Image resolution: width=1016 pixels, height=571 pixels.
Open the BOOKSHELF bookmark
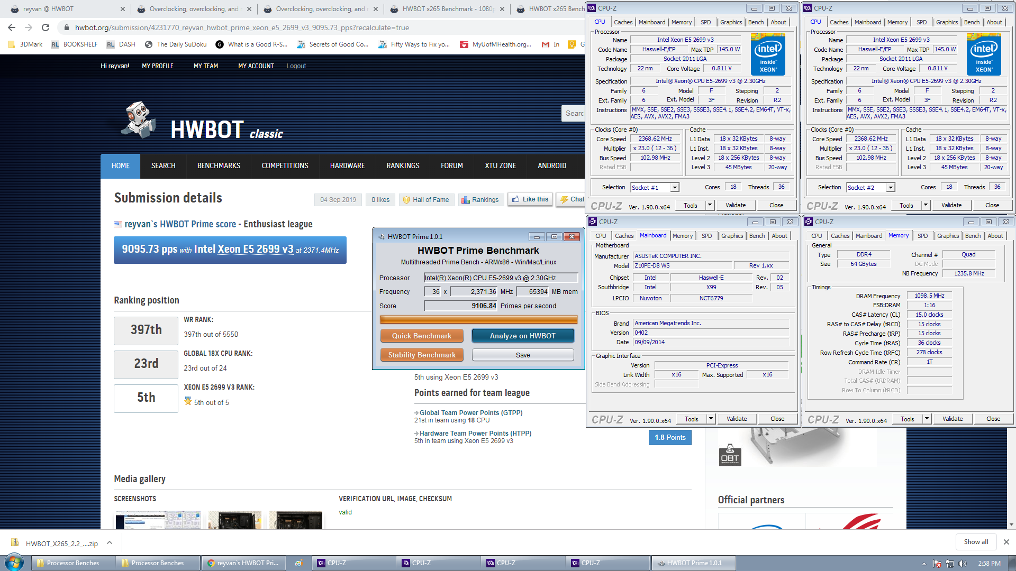coord(74,44)
